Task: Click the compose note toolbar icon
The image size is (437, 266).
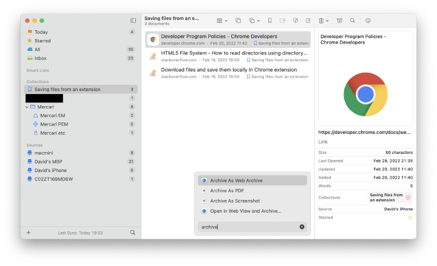Action: tap(308, 21)
